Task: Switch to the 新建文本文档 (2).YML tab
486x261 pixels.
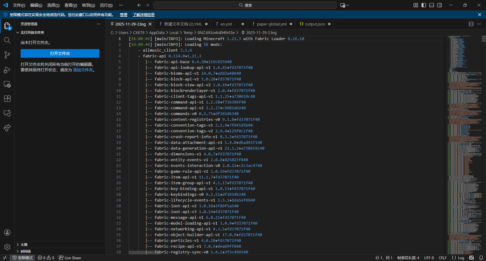Action: [x=183, y=24]
